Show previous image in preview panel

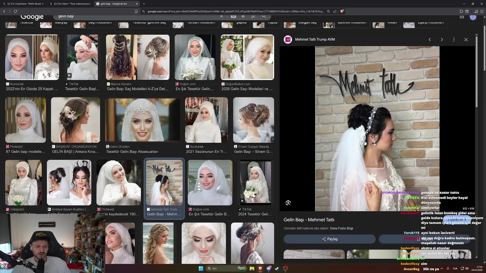pyautogui.click(x=429, y=39)
